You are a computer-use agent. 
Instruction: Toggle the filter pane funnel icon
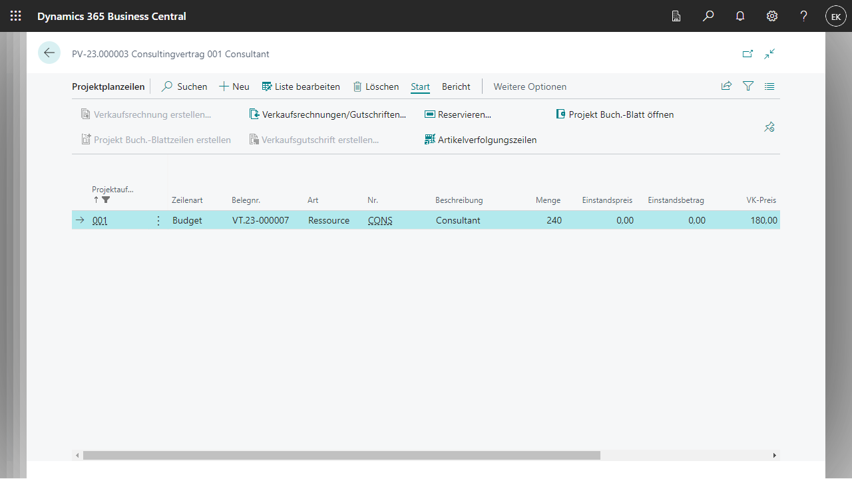click(748, 86)
